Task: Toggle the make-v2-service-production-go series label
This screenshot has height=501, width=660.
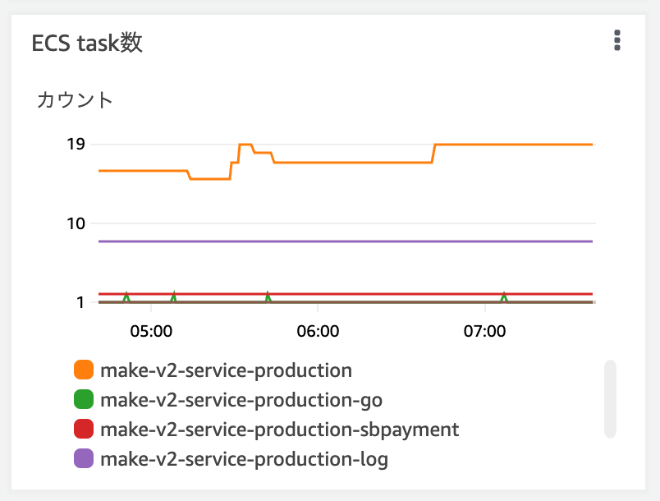Action: pyautogui.click(x=241, y=400)
